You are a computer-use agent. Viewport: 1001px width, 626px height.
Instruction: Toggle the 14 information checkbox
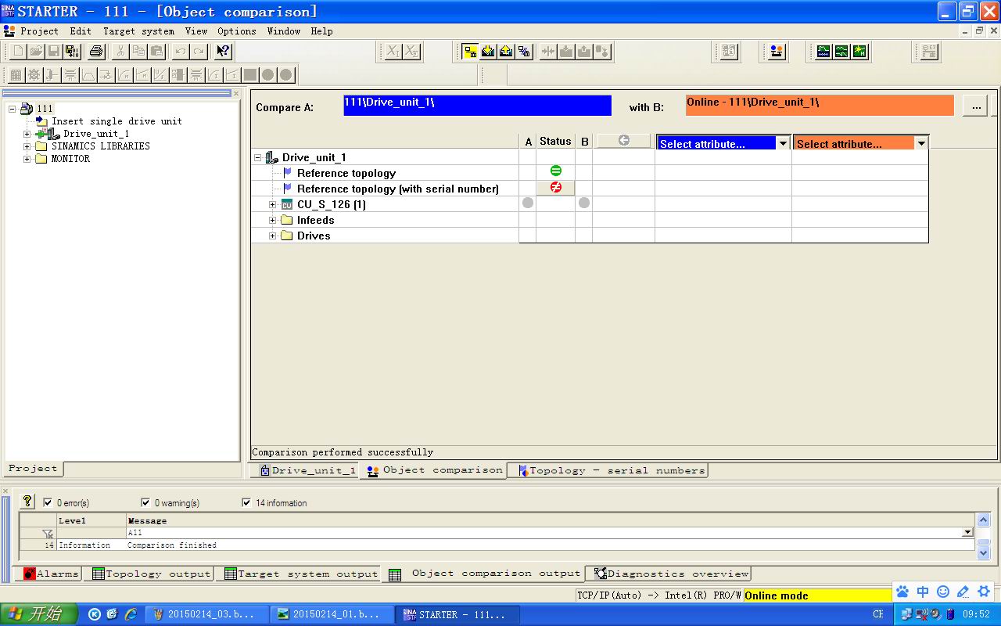(x=247, y=502)
